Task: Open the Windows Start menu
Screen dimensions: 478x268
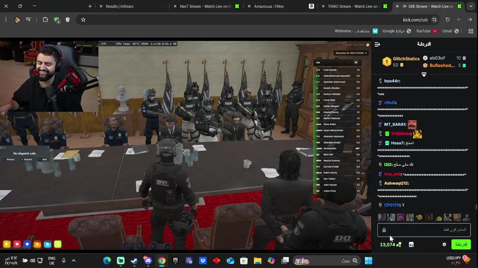Action: pyautogui.click(x=368, y=261)
